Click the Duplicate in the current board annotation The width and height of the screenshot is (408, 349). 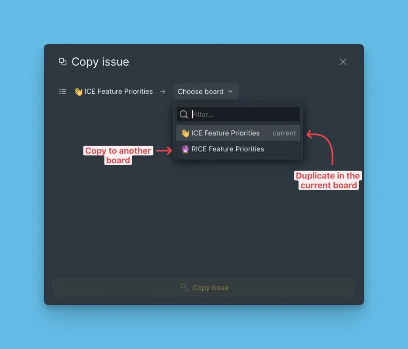pos(328,180)
